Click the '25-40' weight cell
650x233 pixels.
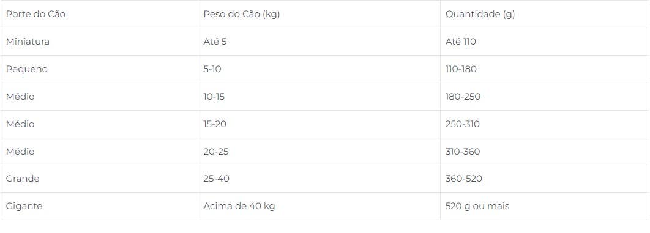point(319,179)
